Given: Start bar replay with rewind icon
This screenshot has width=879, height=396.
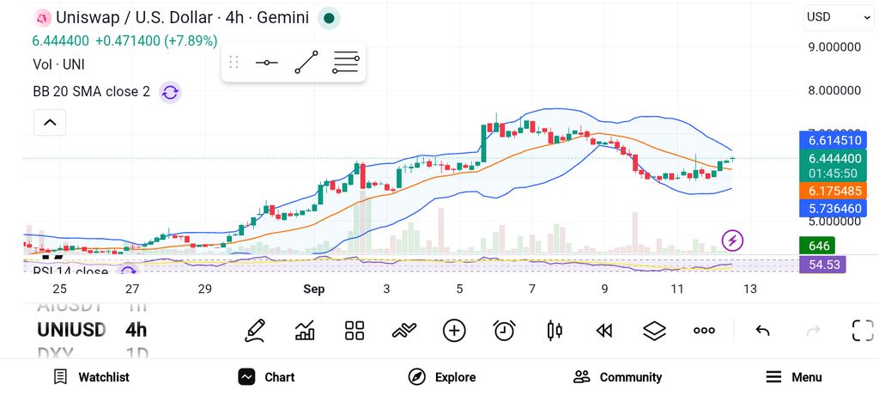Looking at the screenshot, I should click(x=603, y=331).
